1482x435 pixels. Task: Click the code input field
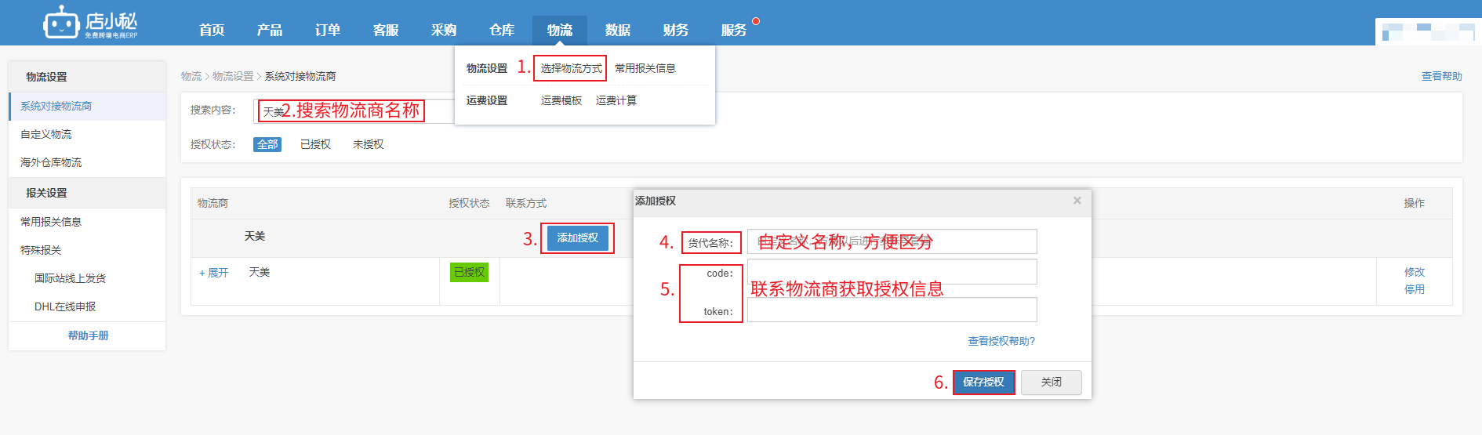click(x=892, y=272)
